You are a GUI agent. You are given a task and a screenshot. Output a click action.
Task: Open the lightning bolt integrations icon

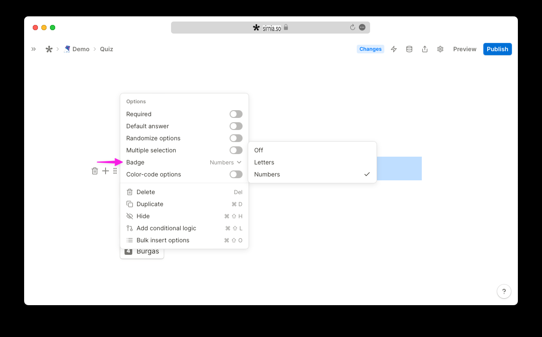[394, 49]
